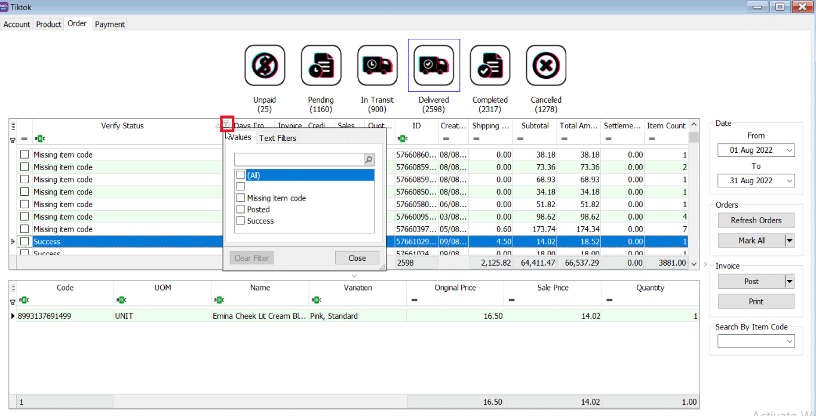Screen dimensions: 816x416
Task: Expand the Search By Item Code combo box
Action: 790,341
